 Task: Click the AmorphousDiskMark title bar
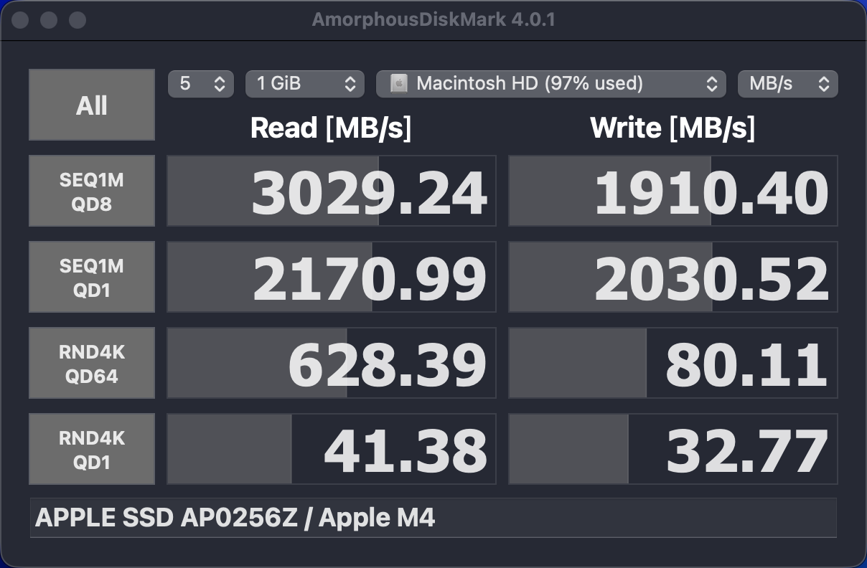click(x=433, y=19)
